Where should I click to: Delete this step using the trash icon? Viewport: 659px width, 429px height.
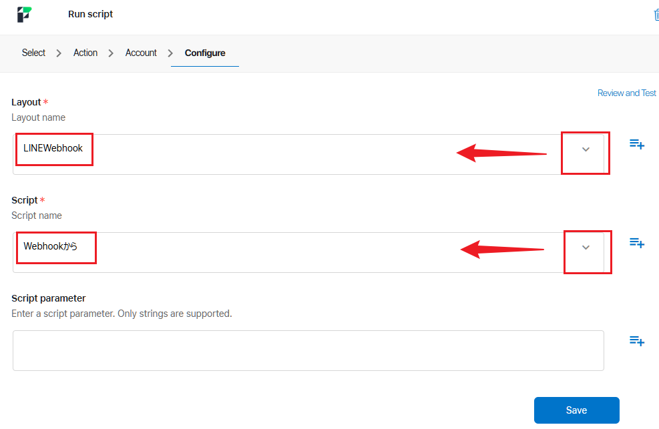(x=656, y=13)
